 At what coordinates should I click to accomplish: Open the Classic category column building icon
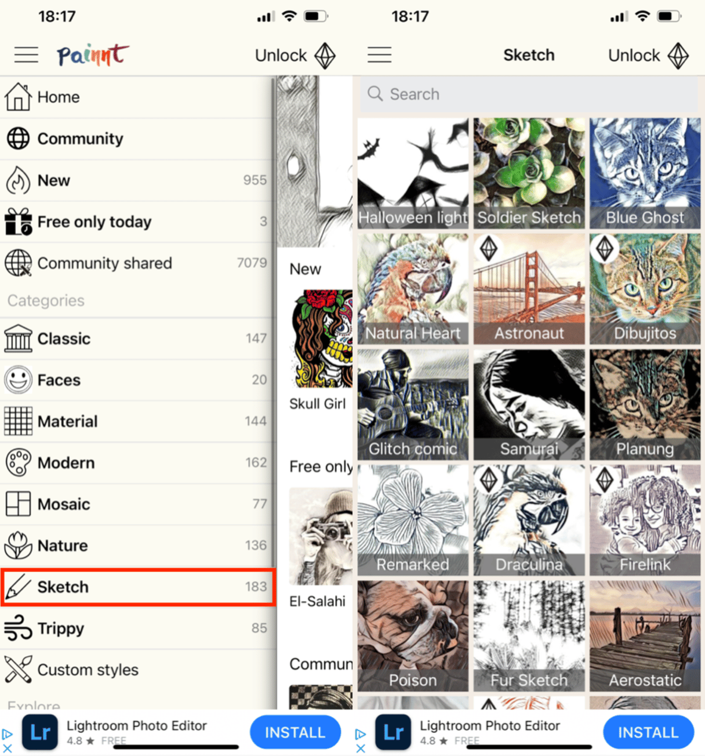point(18,339)
